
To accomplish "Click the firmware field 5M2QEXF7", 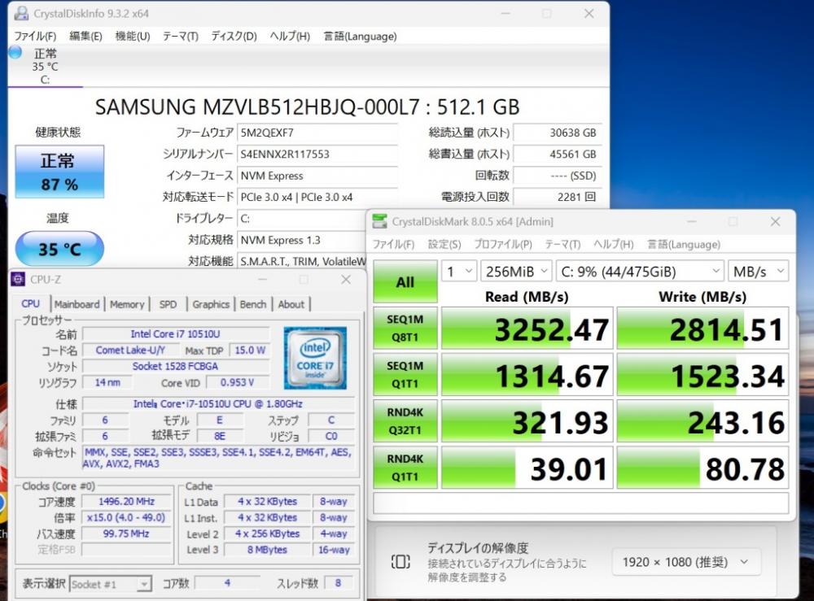I will (x=317, y=133).
